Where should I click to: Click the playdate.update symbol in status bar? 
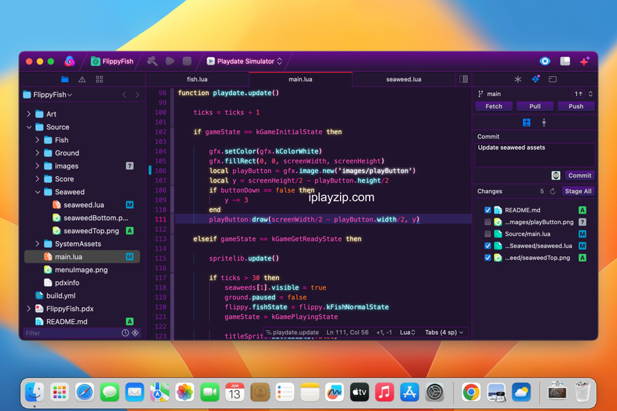pyautogui.click(x=292, y=332)
